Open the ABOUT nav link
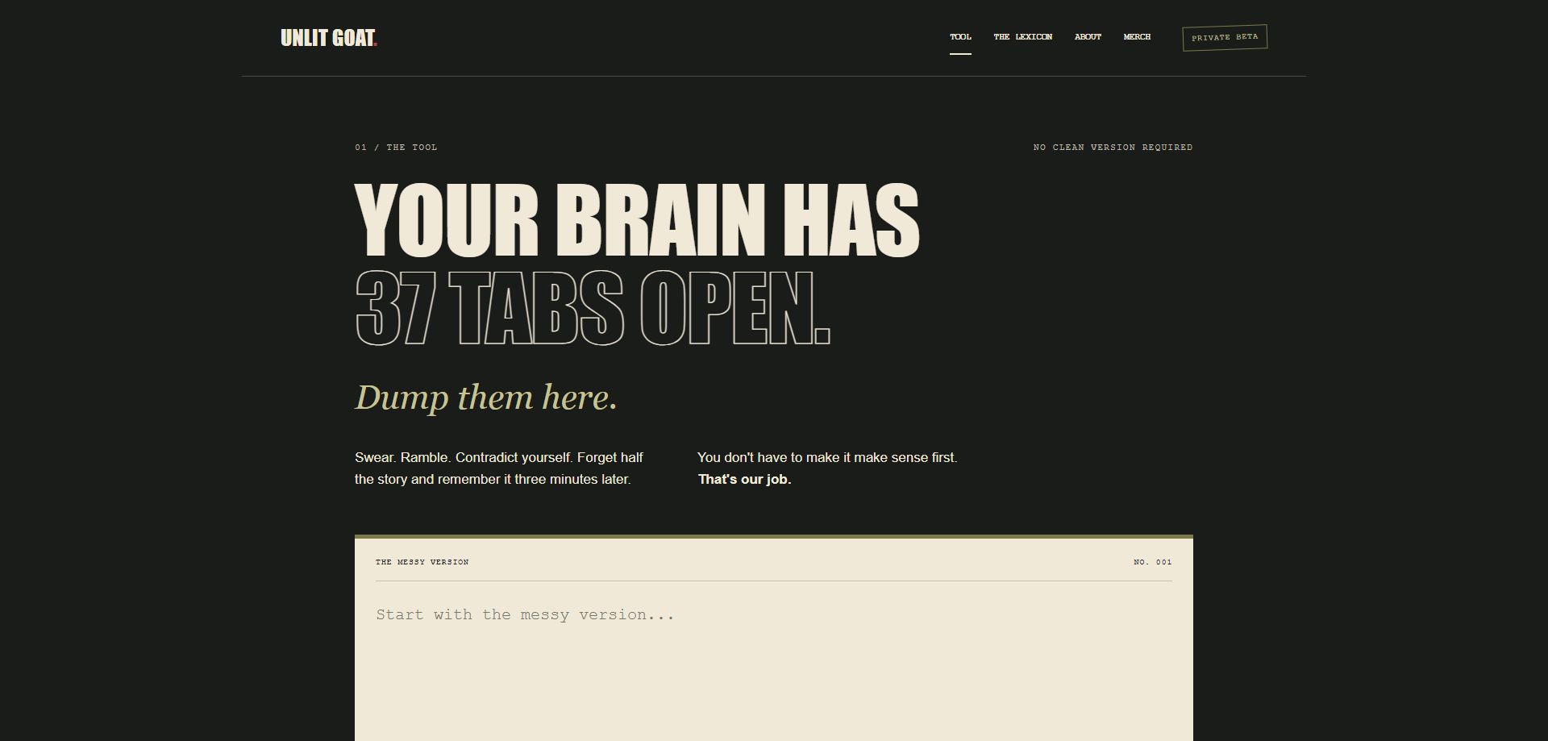 point(1088,37)
